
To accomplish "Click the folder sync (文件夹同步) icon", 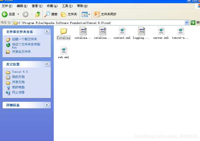I will tap(97, 14).
